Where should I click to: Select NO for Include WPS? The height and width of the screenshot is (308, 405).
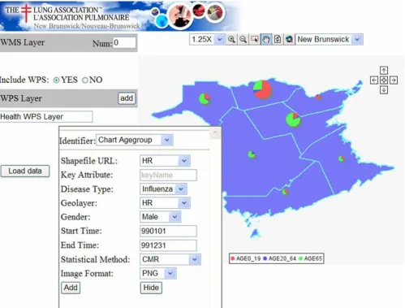(x=85, y=80)
